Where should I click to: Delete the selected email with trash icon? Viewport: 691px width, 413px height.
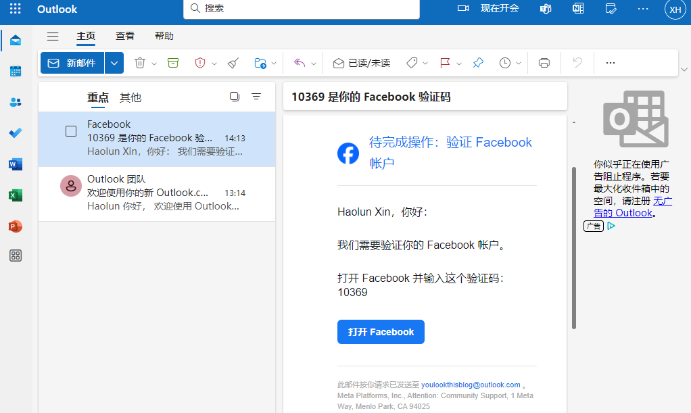tap(140, 63)
